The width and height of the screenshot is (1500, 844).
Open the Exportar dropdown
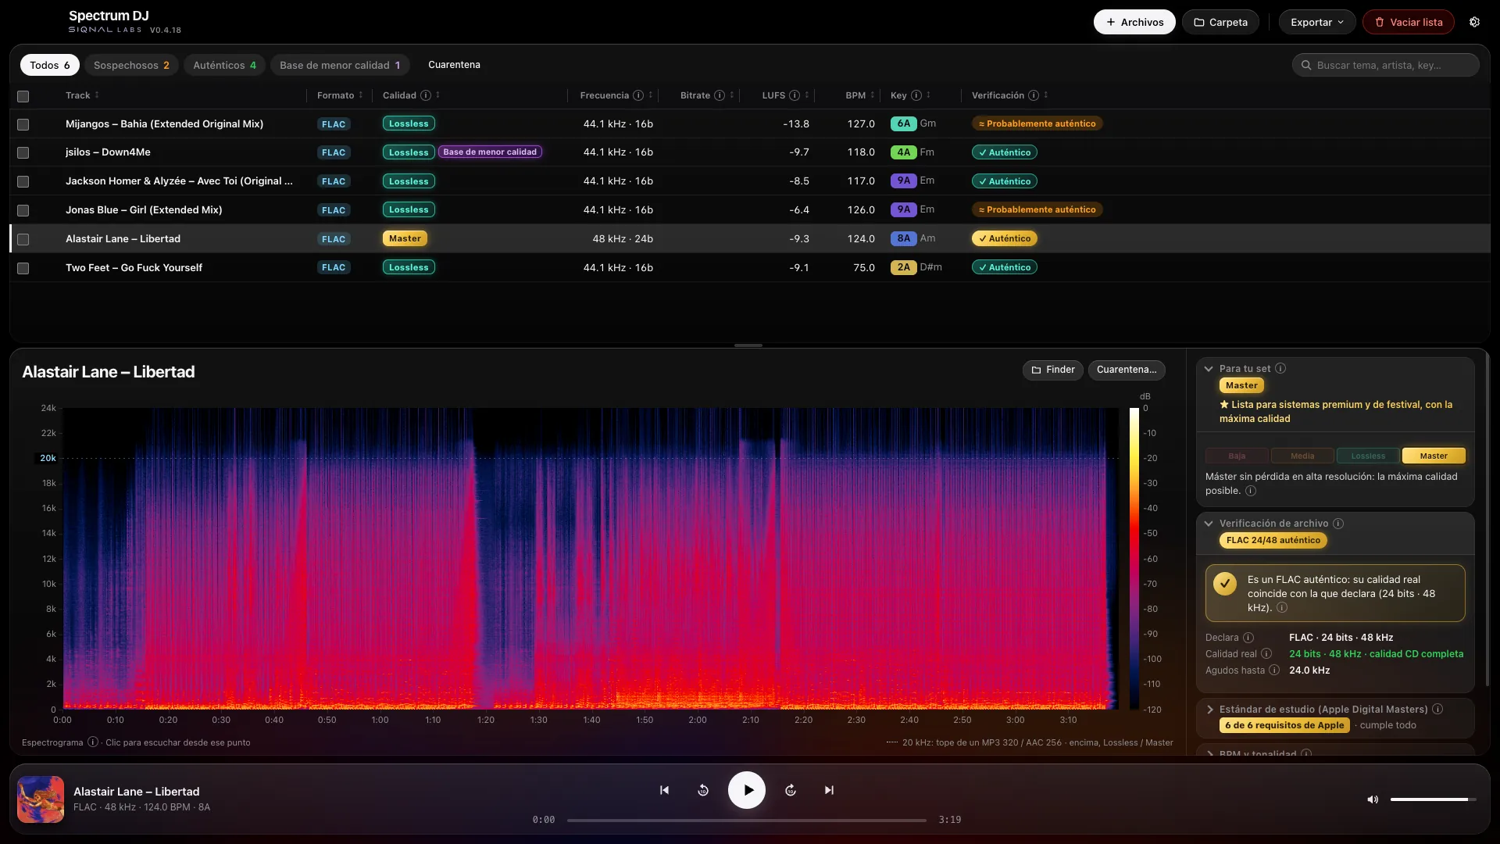coord(1316,22)
